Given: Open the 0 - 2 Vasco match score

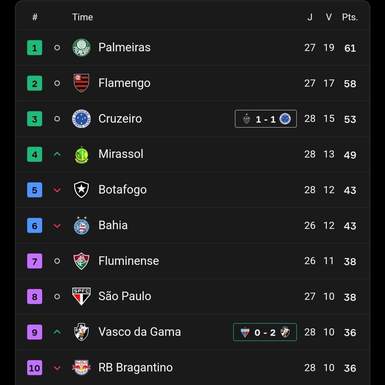Looking at the screenshot, I should [265, 332].
